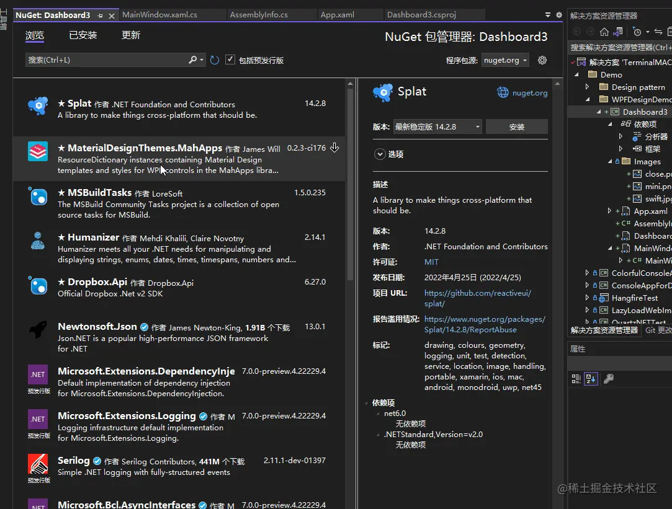Click the Newtonsoft.Json rocket icon

click(38, 330)
